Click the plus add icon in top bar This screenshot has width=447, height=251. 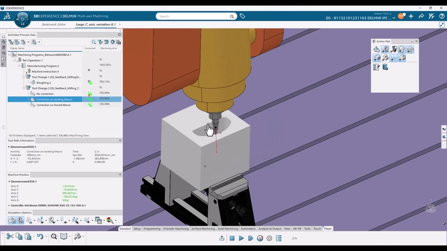click(411, 16)
